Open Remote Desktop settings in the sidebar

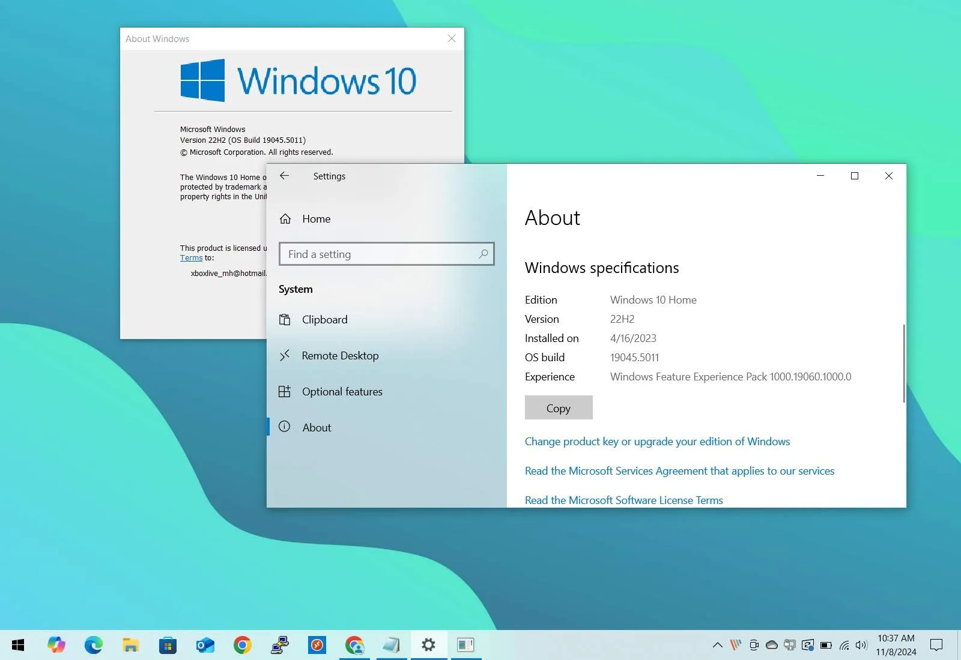pyautogui.click(x=340, y=355)
